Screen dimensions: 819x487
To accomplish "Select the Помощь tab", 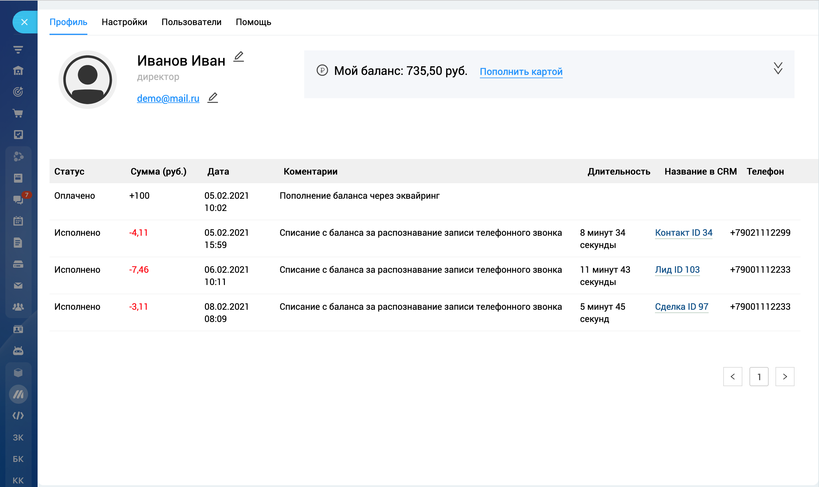I will (x=253, y=22).
